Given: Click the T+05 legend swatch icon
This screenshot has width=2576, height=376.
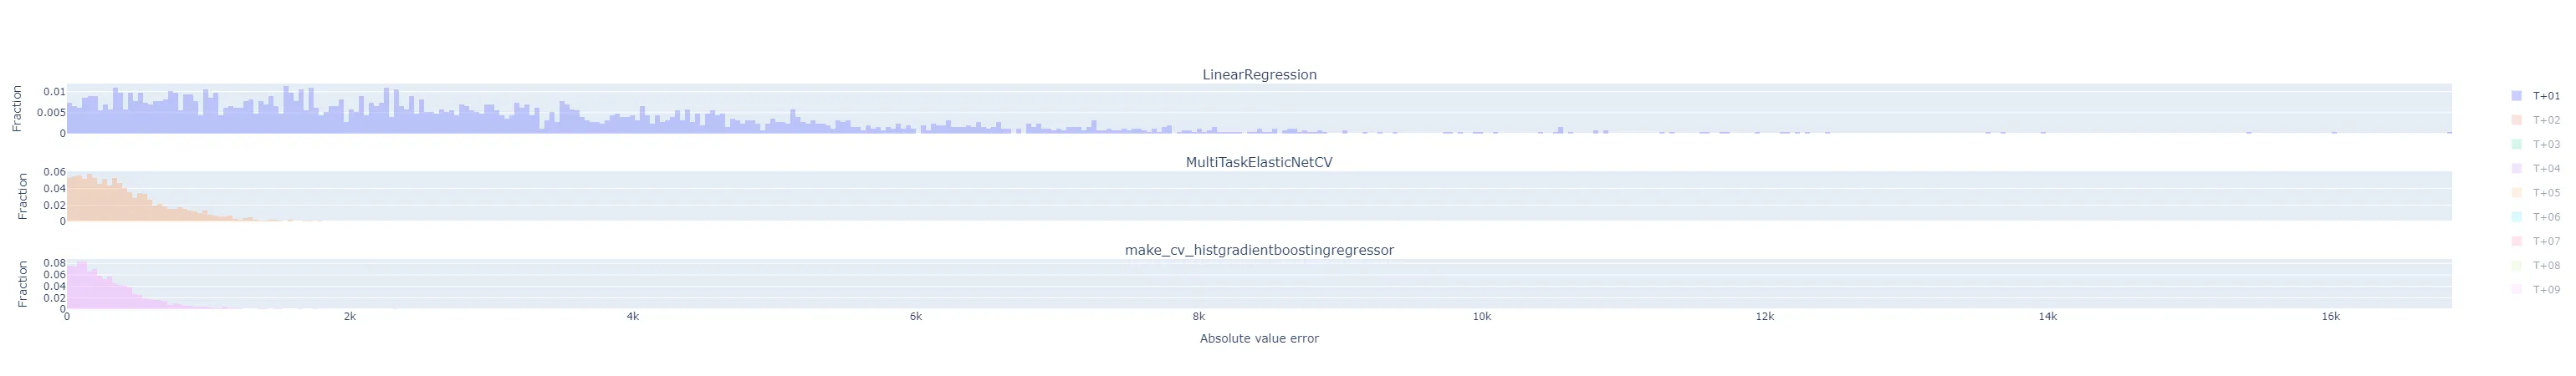Looking at the screenshot, I should pos(2516,193).
